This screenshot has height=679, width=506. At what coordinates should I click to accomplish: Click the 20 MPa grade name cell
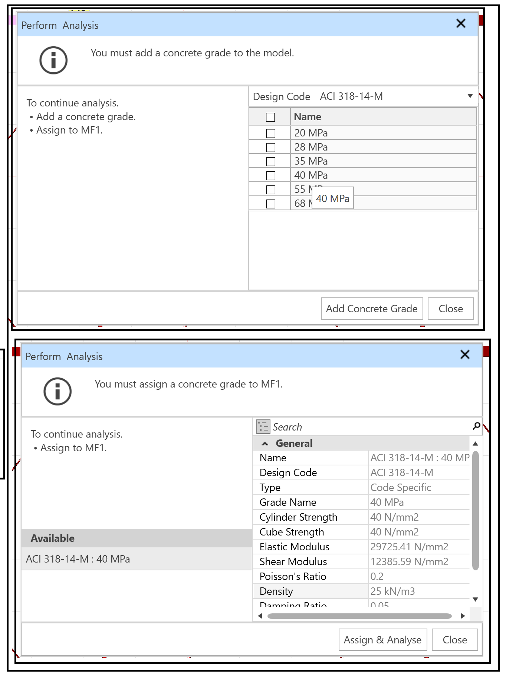(x=383, y=133)
